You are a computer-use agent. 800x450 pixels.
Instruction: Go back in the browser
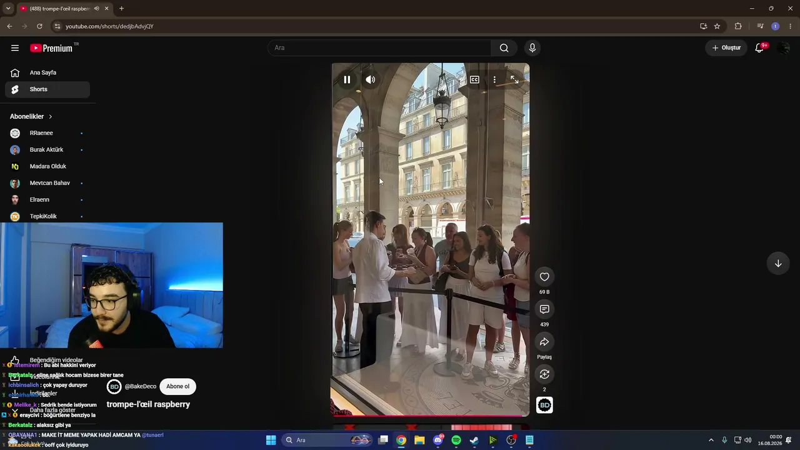(x=9, y=26)
